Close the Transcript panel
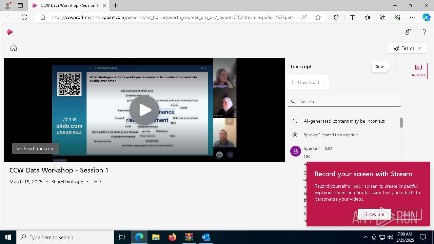Image resolution: width=434 pixels, height=244 pixels. (396, 66)
